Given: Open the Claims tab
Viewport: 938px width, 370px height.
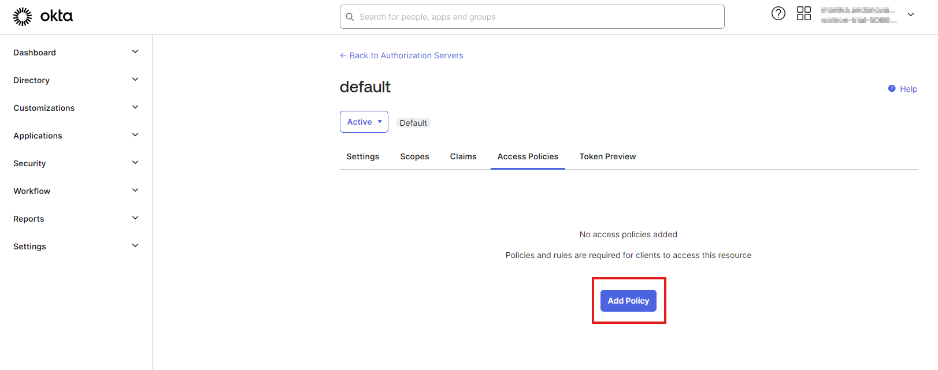Looking at the screenshot, I should click(x=463, y=156).
